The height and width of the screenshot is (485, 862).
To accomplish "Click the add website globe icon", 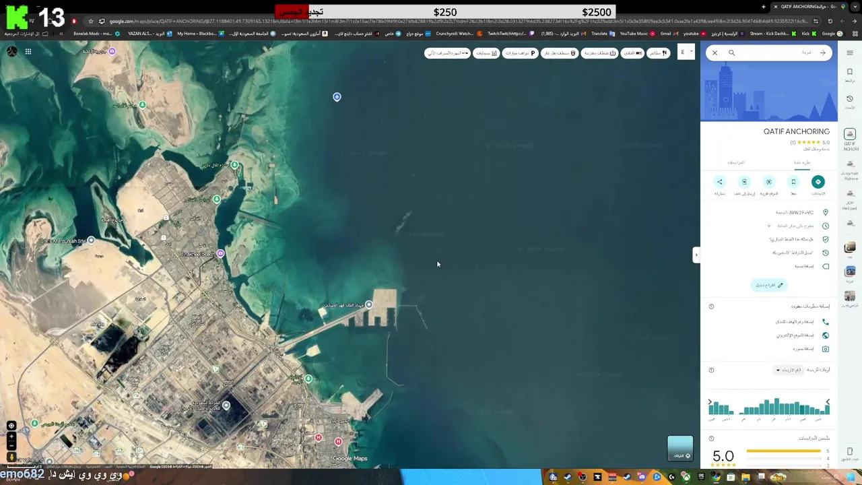I will click(826, 335).
